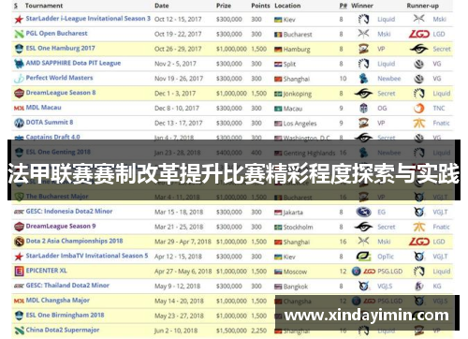The height and width of the screenshot is (339, 468).
Task: Click the DreamLeague Season 8 tournament icon
Action: pos(19,93)
